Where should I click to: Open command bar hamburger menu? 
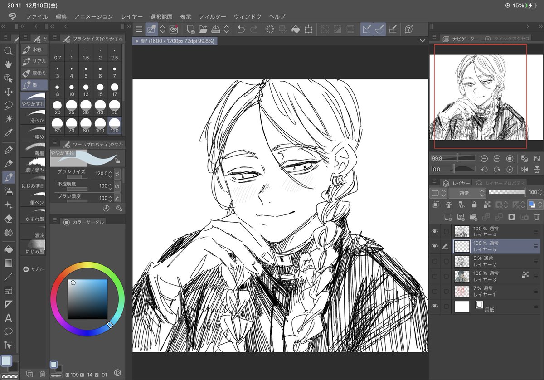coord(139,29)
